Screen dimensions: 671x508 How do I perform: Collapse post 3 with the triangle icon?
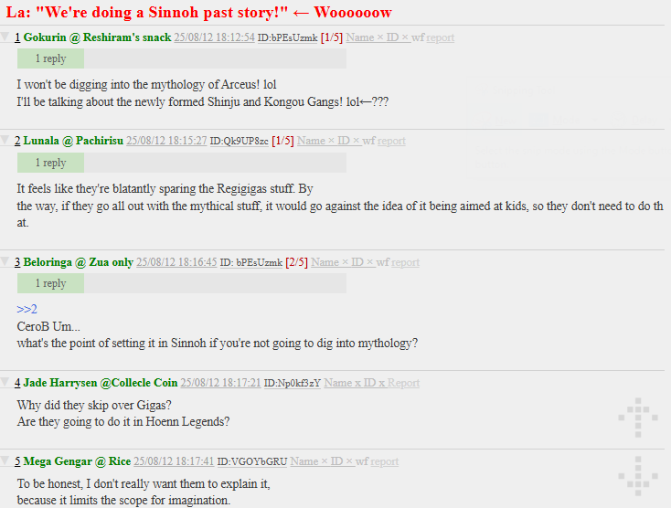[x=5, y=261]
